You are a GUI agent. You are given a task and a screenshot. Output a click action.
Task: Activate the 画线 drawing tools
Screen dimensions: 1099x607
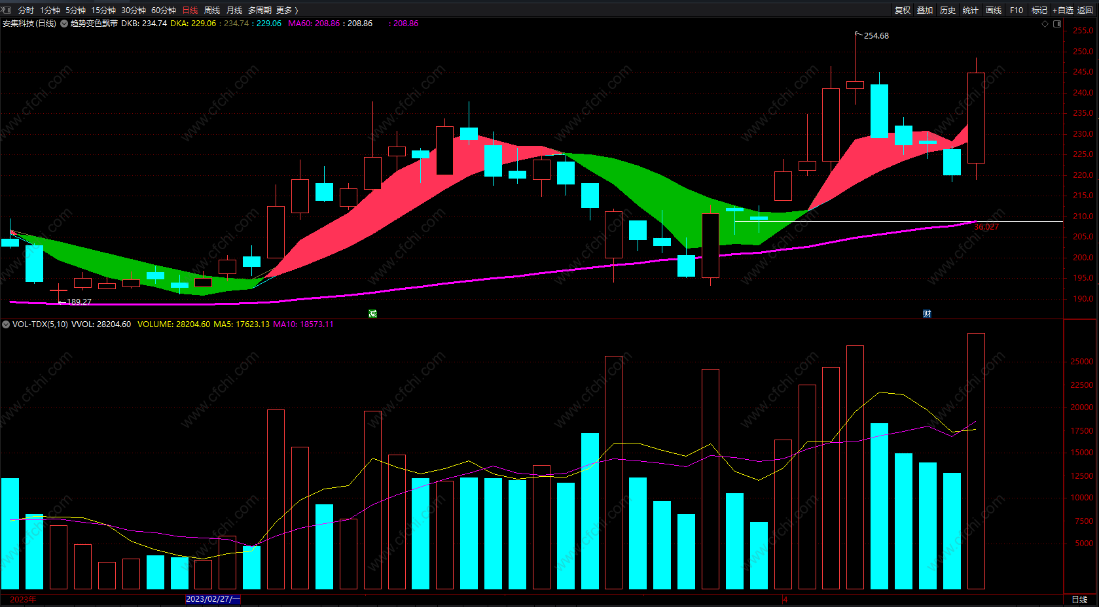click(994, 10)
